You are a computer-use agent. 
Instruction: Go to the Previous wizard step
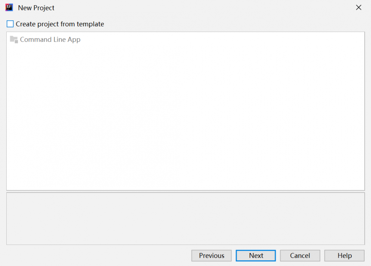tap(211, 256)
